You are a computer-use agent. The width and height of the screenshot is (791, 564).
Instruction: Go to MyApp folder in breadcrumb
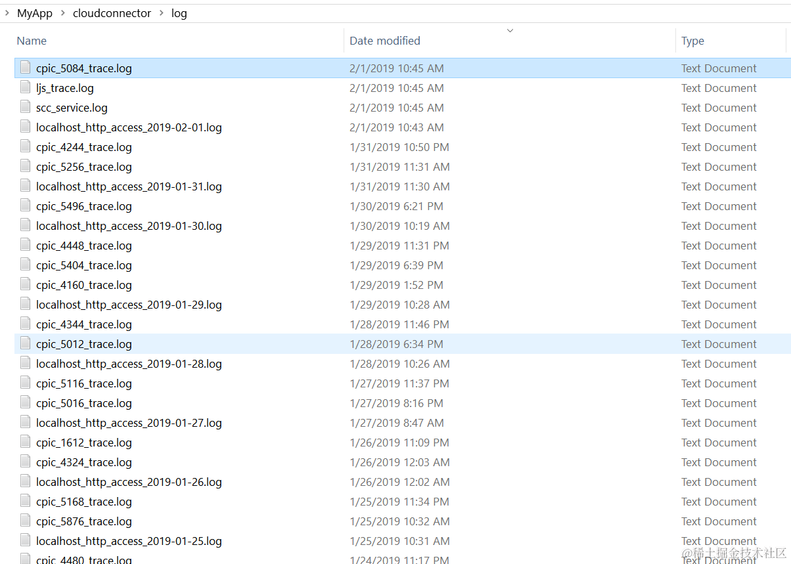(35, 13)
